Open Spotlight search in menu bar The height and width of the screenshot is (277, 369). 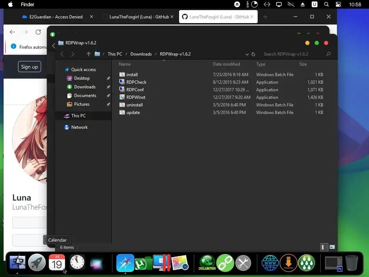point(326,4)
